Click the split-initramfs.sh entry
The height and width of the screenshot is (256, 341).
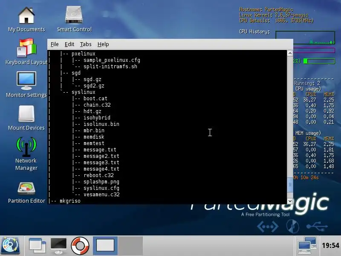[110, 67]
